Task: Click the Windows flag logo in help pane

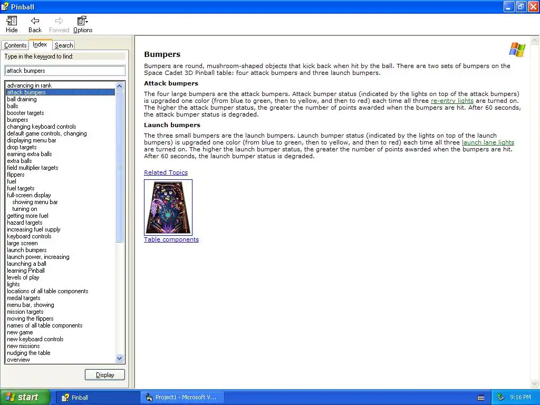Action: [x=517, y=50]
